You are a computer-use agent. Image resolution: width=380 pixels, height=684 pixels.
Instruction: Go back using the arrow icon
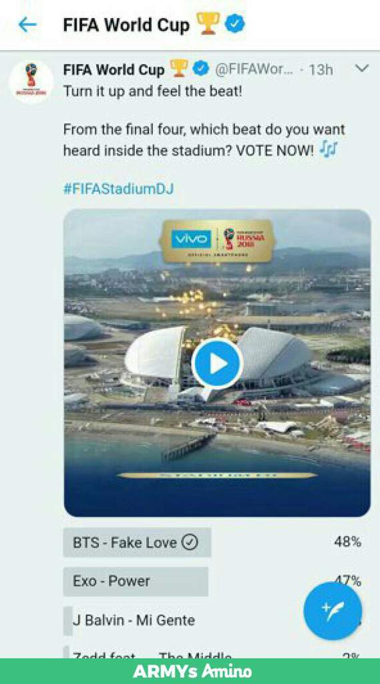click(27, 25)
